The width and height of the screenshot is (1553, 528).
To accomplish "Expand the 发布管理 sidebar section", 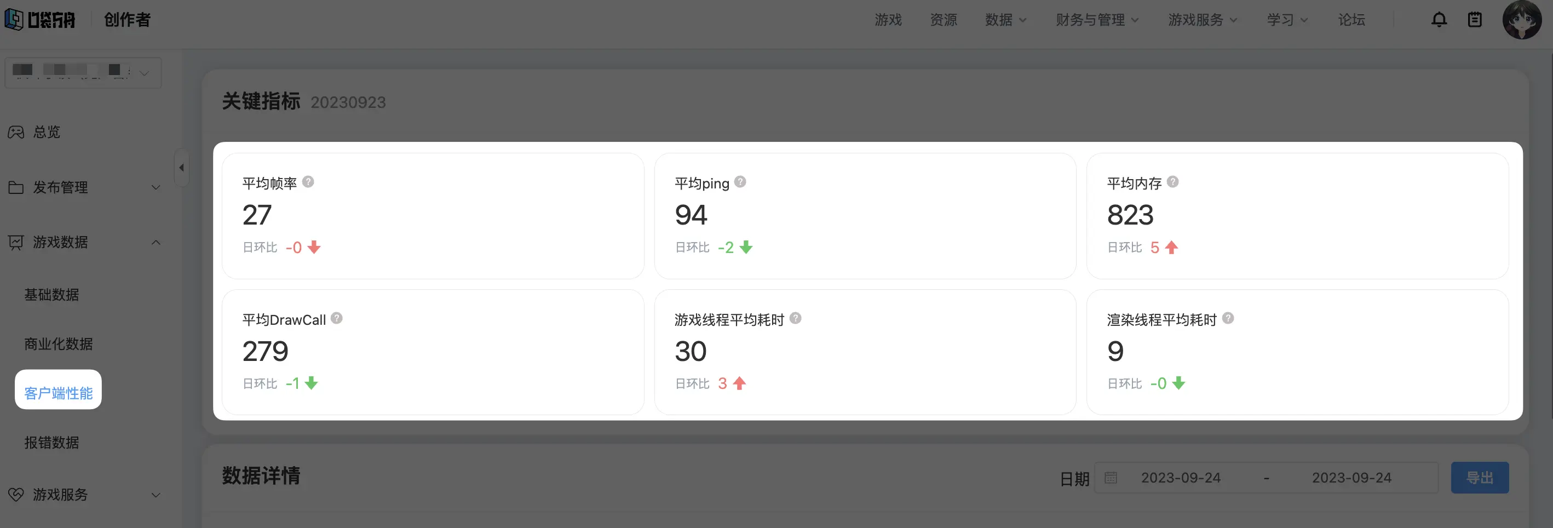I will 84,187.
